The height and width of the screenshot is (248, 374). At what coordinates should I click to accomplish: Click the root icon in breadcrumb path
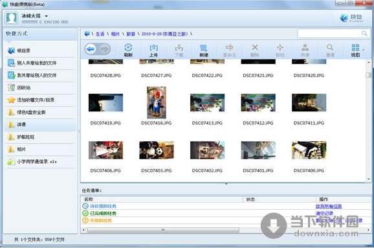[x=87, y=34]
